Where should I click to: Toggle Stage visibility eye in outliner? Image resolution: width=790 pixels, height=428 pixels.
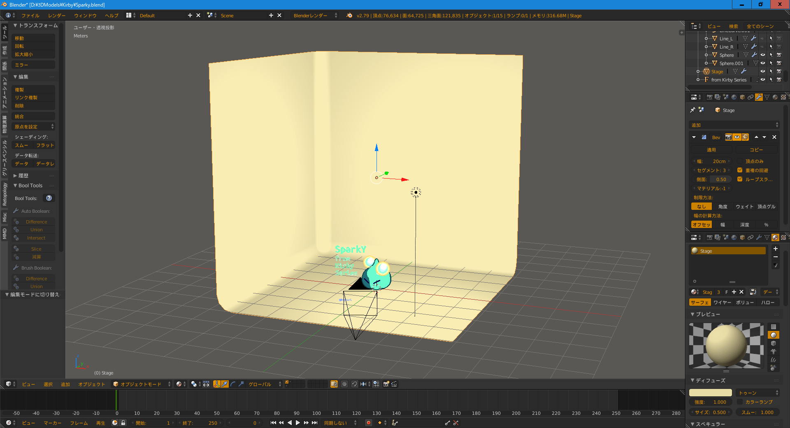763,71
